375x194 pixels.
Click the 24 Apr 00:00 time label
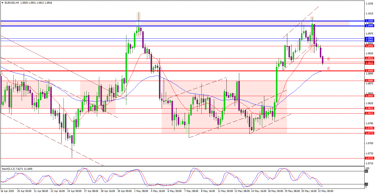coord(74,191)
